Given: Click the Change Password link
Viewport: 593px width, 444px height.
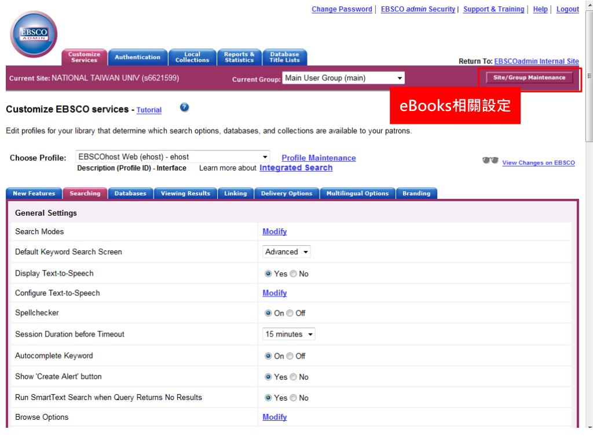Looking at the screenshot, I should pos(342,9).
